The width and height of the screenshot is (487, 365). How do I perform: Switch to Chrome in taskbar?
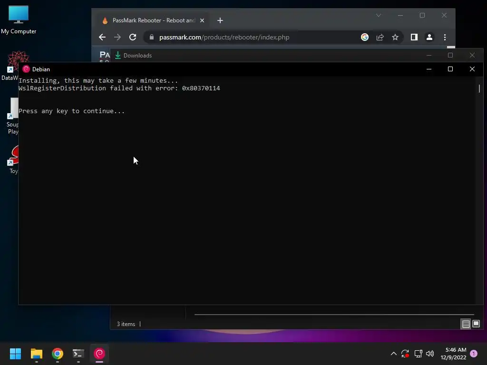(58, 354)
